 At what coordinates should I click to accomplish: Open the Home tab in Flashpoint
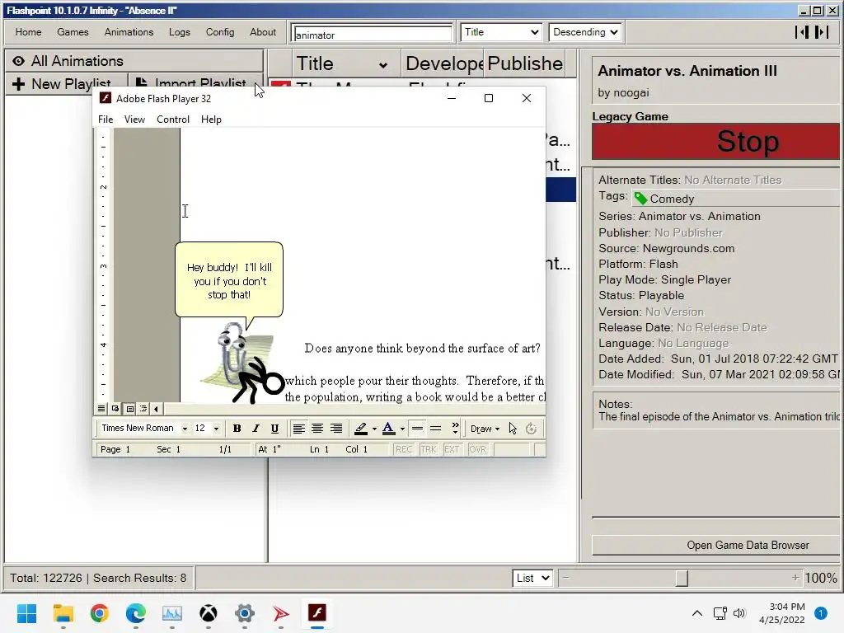29,32
